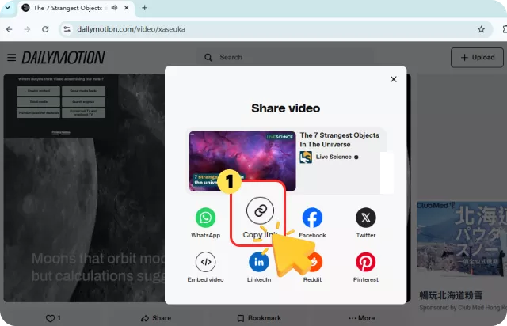The height and width of the screenshot is (326, 507).
Task: Go back in browser history
Action: (9, 29)
